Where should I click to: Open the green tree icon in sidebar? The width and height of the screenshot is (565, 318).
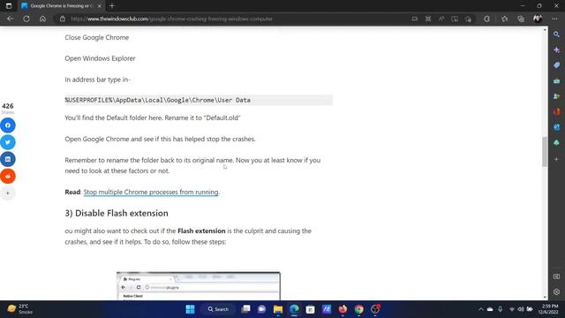click(557, 143)
